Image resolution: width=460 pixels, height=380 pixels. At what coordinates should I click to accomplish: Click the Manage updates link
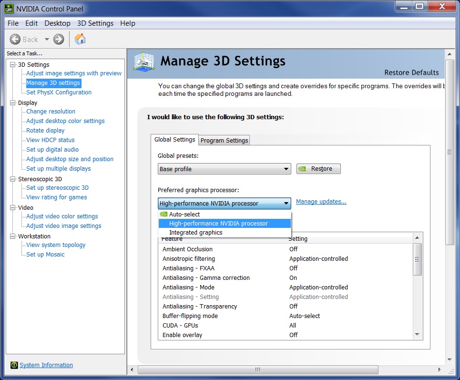point(321,202)
